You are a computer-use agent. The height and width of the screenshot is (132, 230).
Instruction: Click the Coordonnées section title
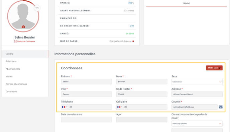click(x=72, y=68)
